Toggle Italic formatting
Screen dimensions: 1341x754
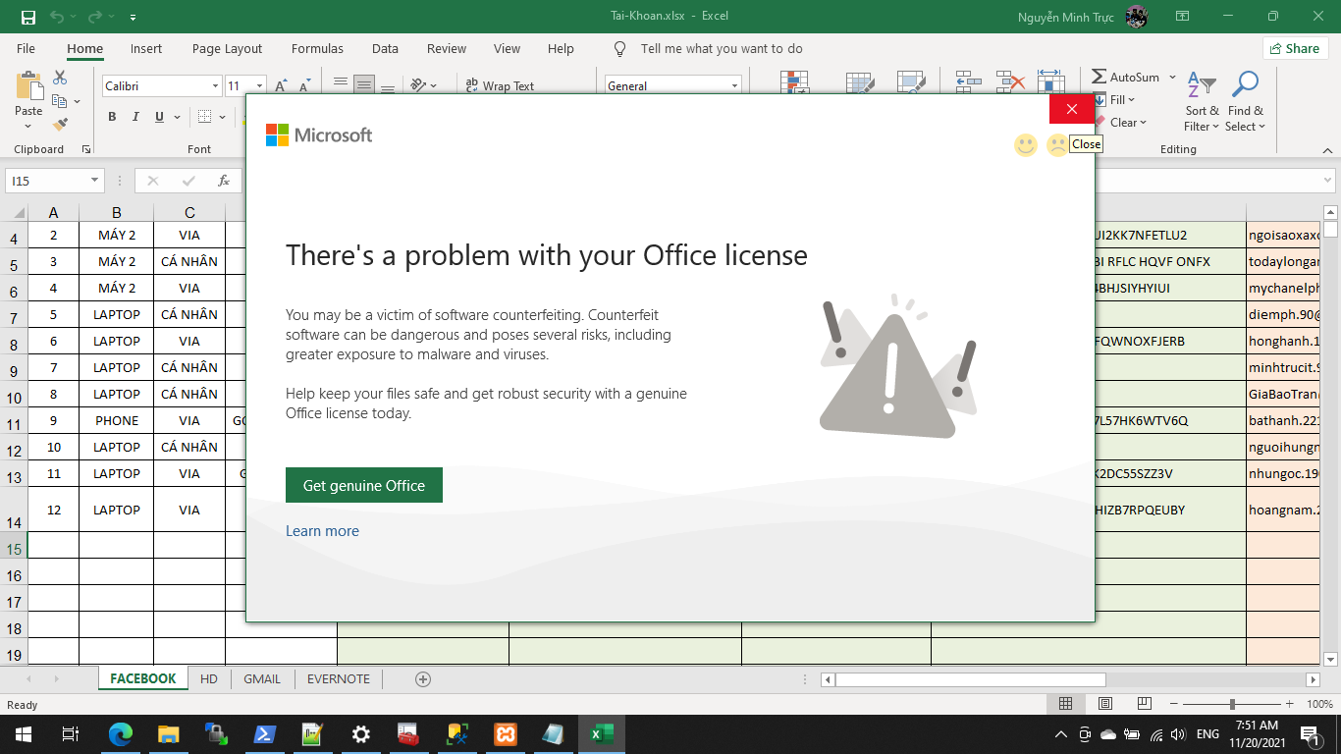[x=135, y=117]
